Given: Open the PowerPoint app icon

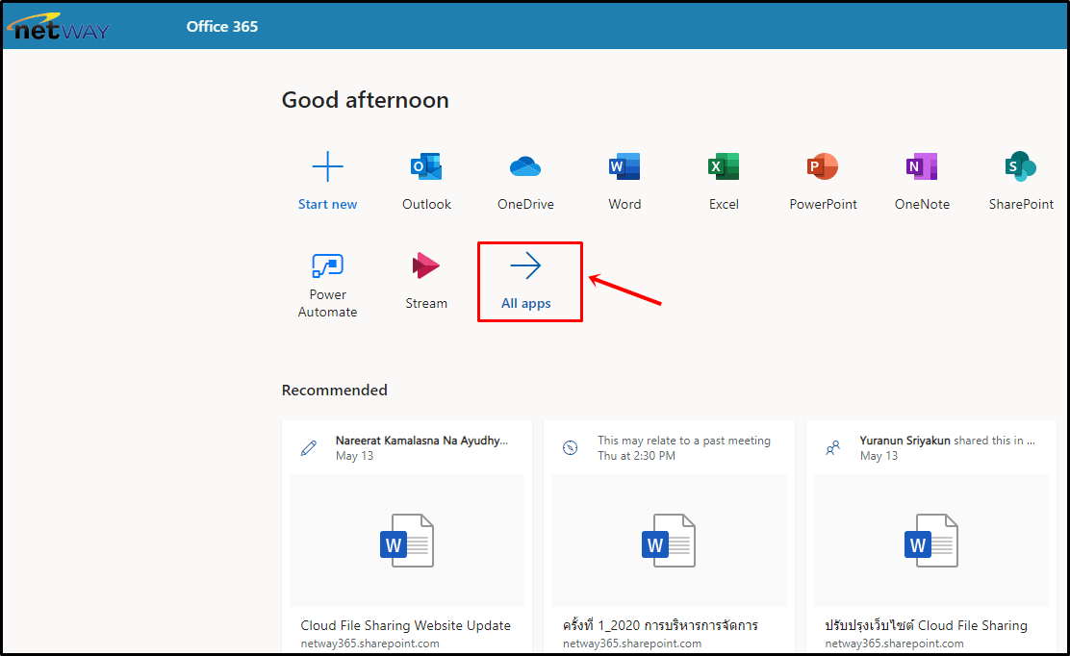Looking at the screenshot, I should pyautogui.click(x=823, y=168).
